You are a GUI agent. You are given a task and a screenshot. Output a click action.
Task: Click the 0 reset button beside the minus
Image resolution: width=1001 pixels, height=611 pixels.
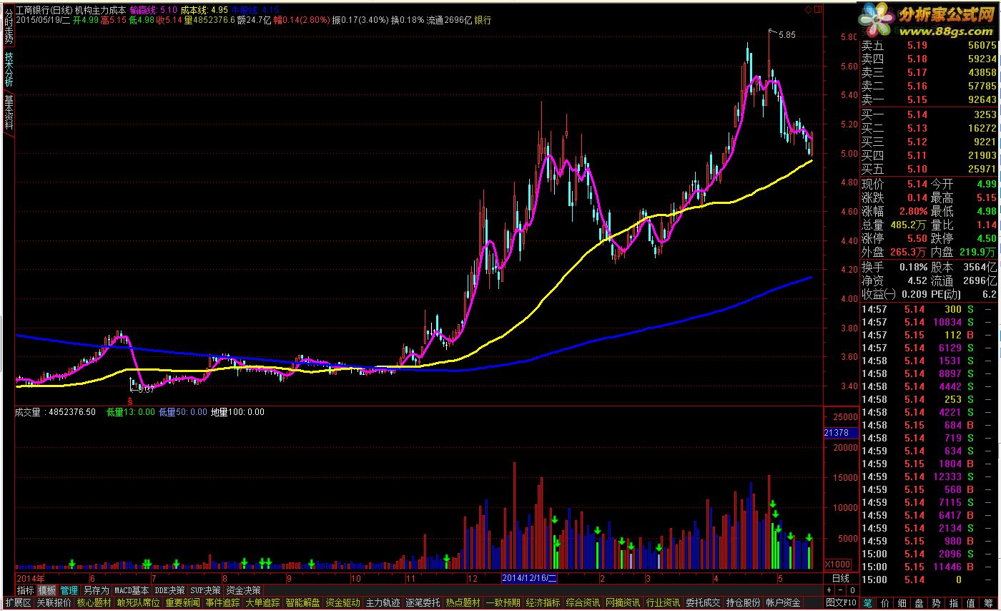(x=852, y=590)
